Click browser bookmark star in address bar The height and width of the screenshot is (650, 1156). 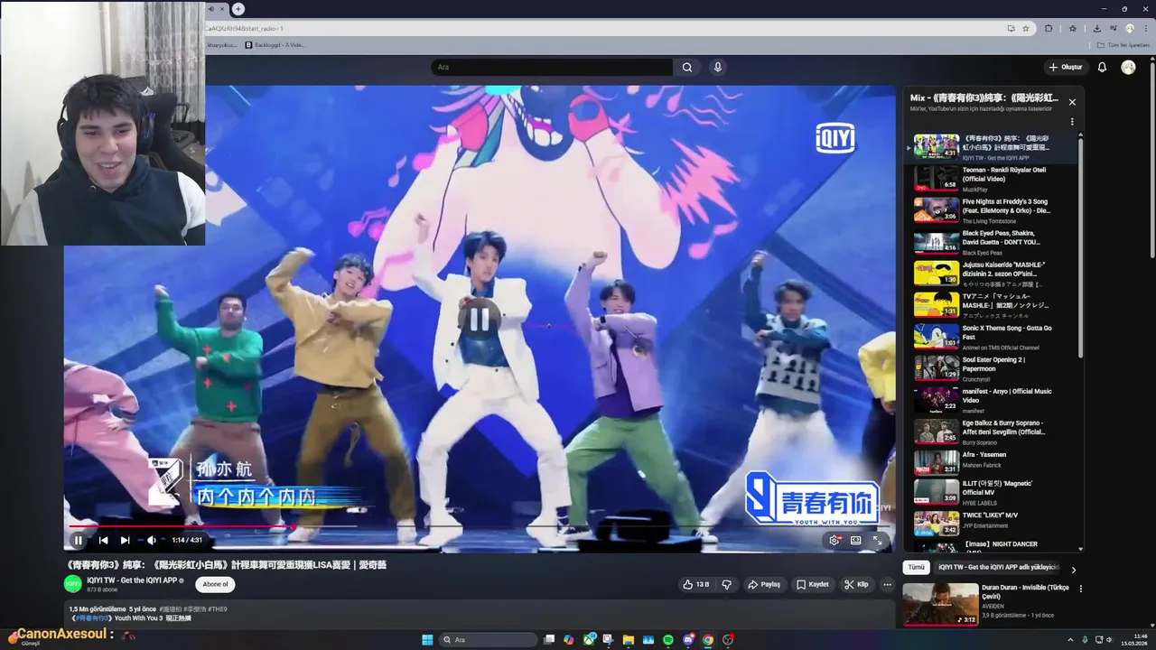pyautogui.click(x=1026, y=28)
